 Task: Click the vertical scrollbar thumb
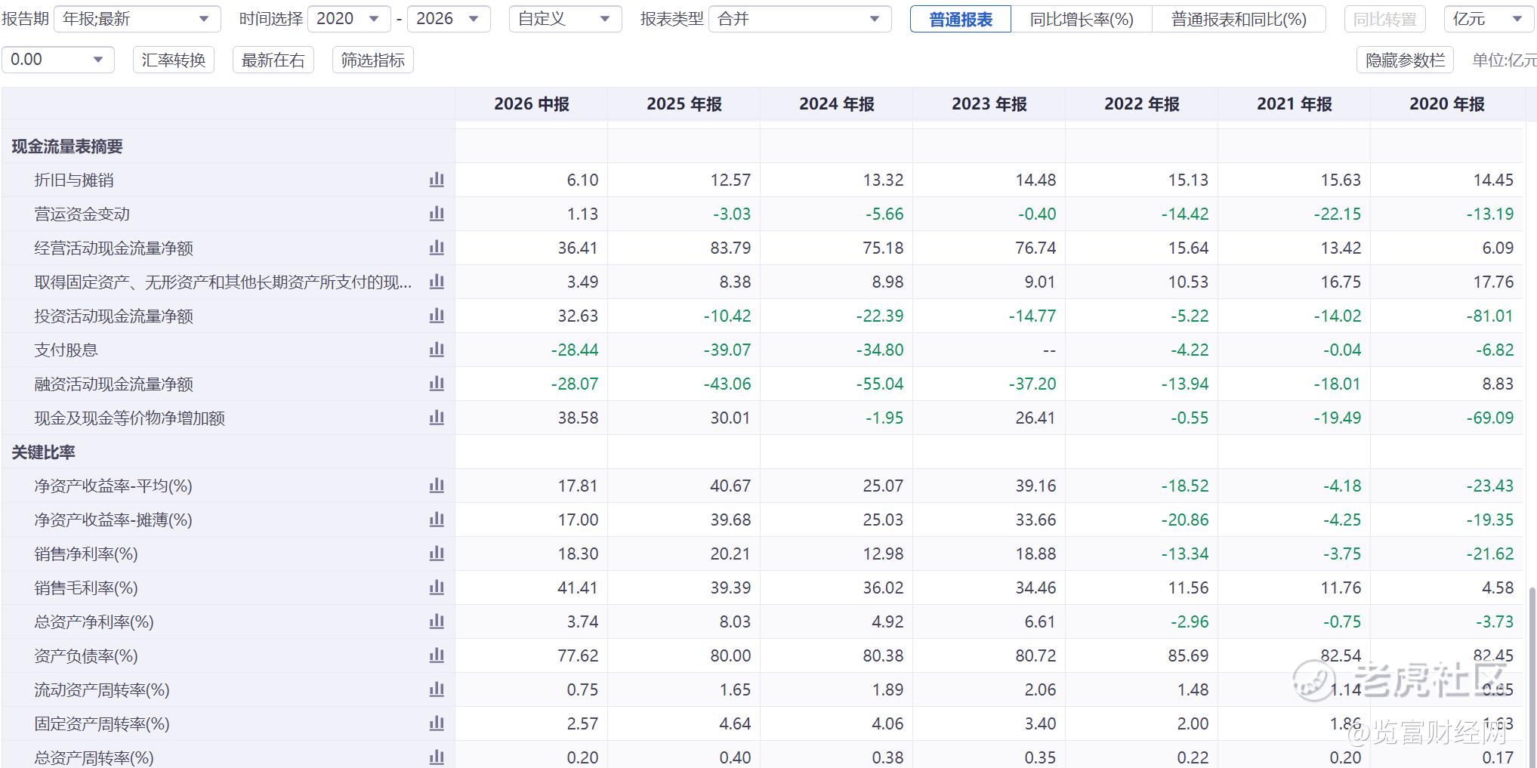tap(1532, 676)
